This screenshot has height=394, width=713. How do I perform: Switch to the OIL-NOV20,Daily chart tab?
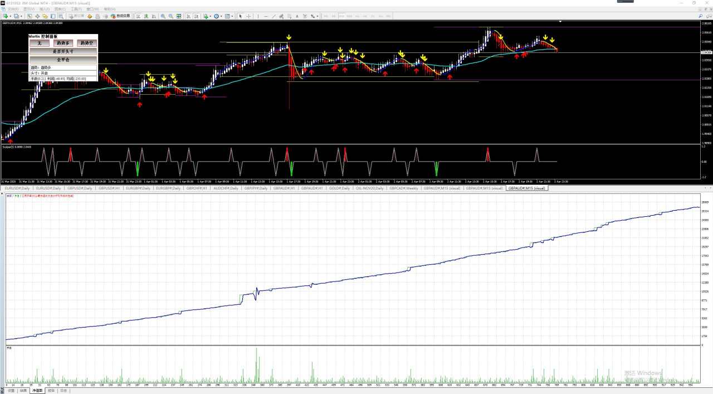(x=370, y=188)
